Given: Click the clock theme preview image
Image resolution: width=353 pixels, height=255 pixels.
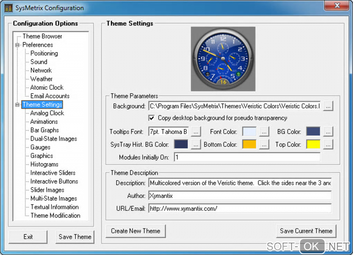Looking at the screenshot, I should (223, 59).
